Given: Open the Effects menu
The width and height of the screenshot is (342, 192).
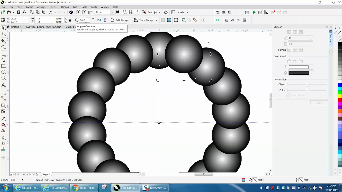Looking at the screenshot, I should tap(53, 7).
